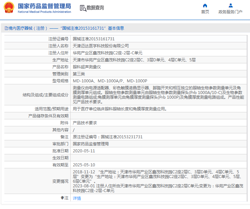Click the national emblem logo
This screenshot has height=209, width=250.
[x=9, y=7]
